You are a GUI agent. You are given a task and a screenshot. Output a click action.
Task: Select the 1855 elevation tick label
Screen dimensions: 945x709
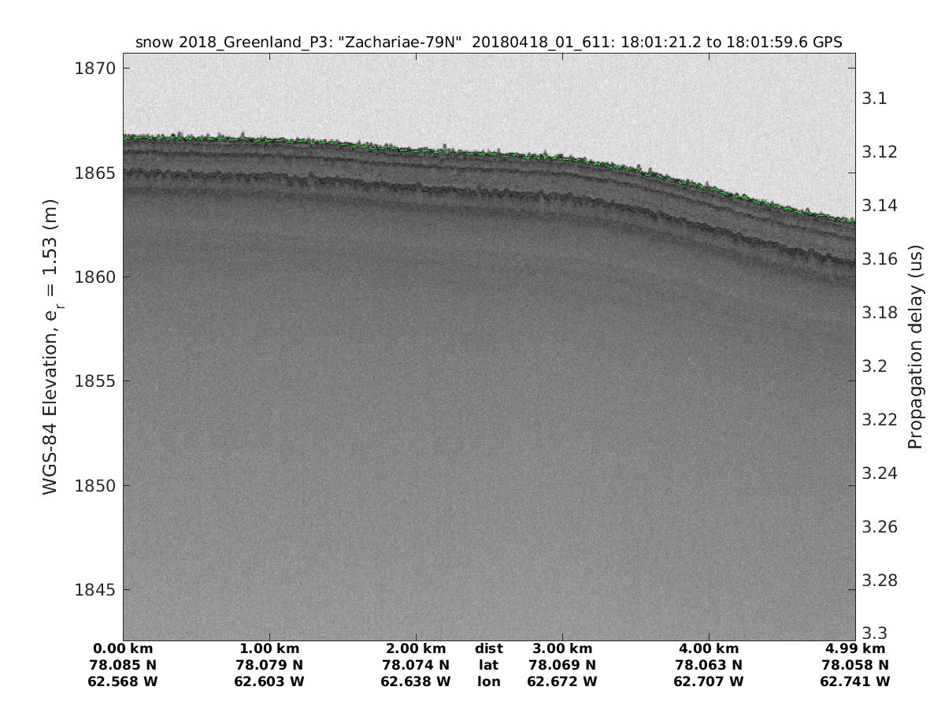[96, 381]
